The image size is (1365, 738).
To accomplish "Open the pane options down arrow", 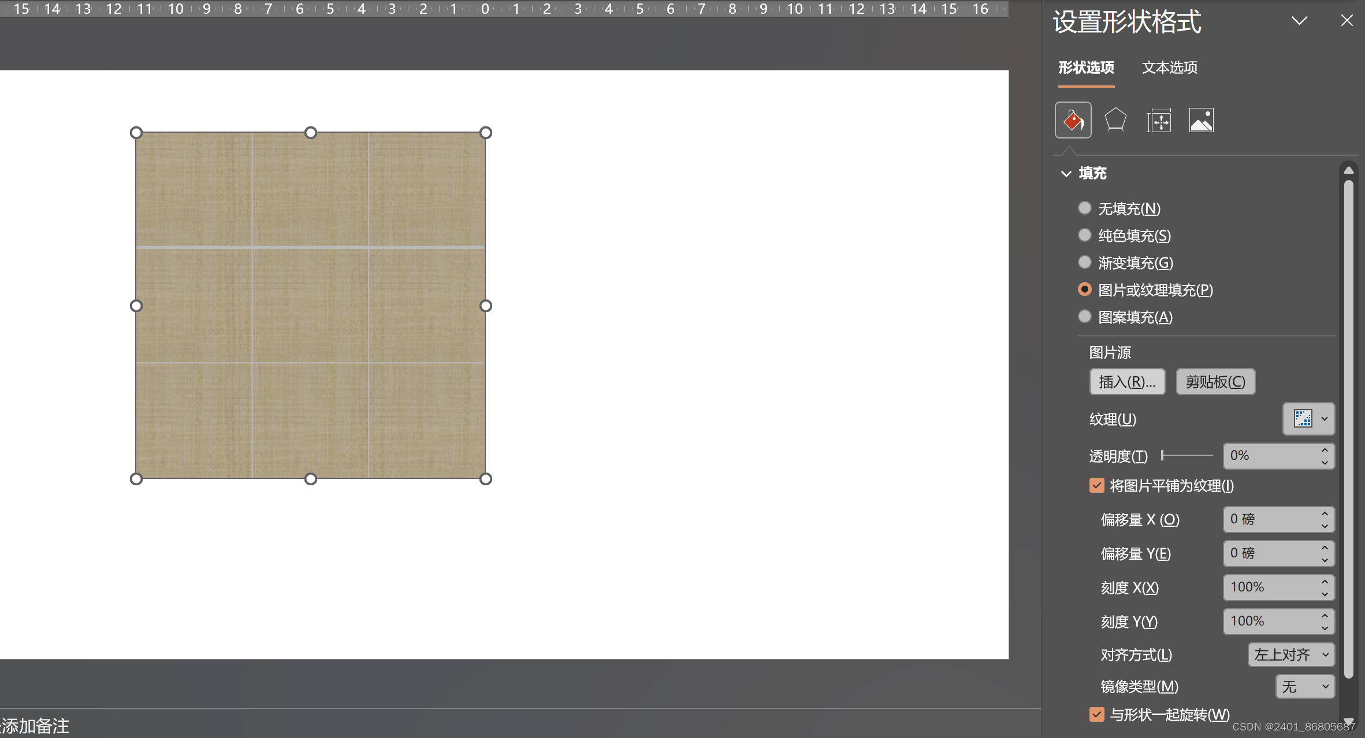I will pos(1299,21).
